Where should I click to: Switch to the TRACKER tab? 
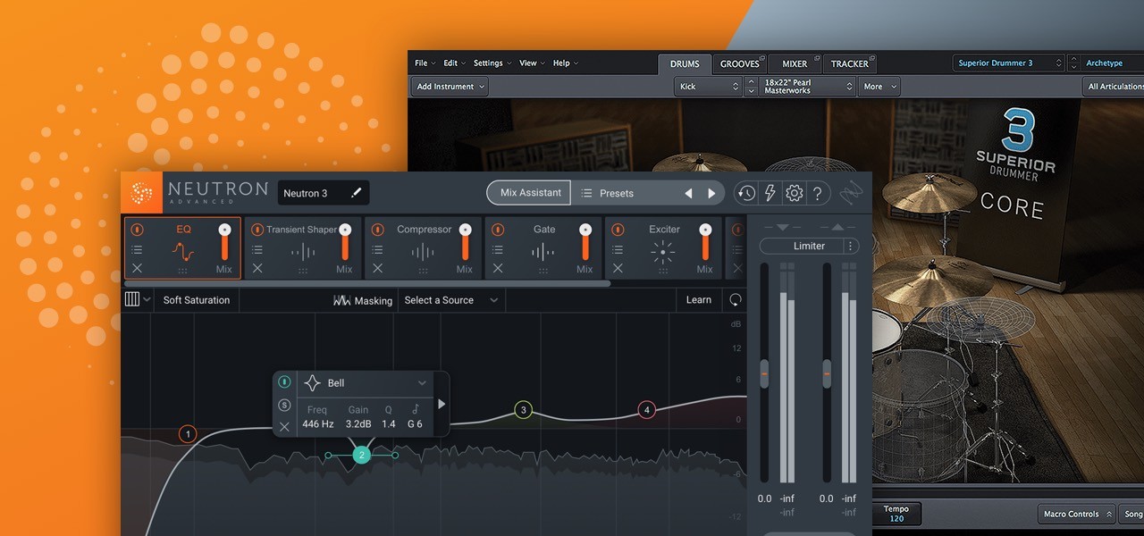click(850, 64)
